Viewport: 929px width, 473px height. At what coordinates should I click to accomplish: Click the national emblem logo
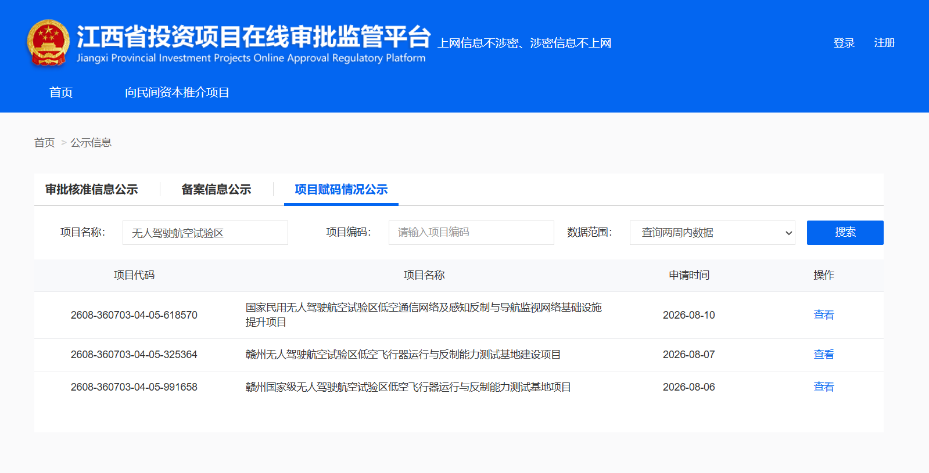[48, 43]
